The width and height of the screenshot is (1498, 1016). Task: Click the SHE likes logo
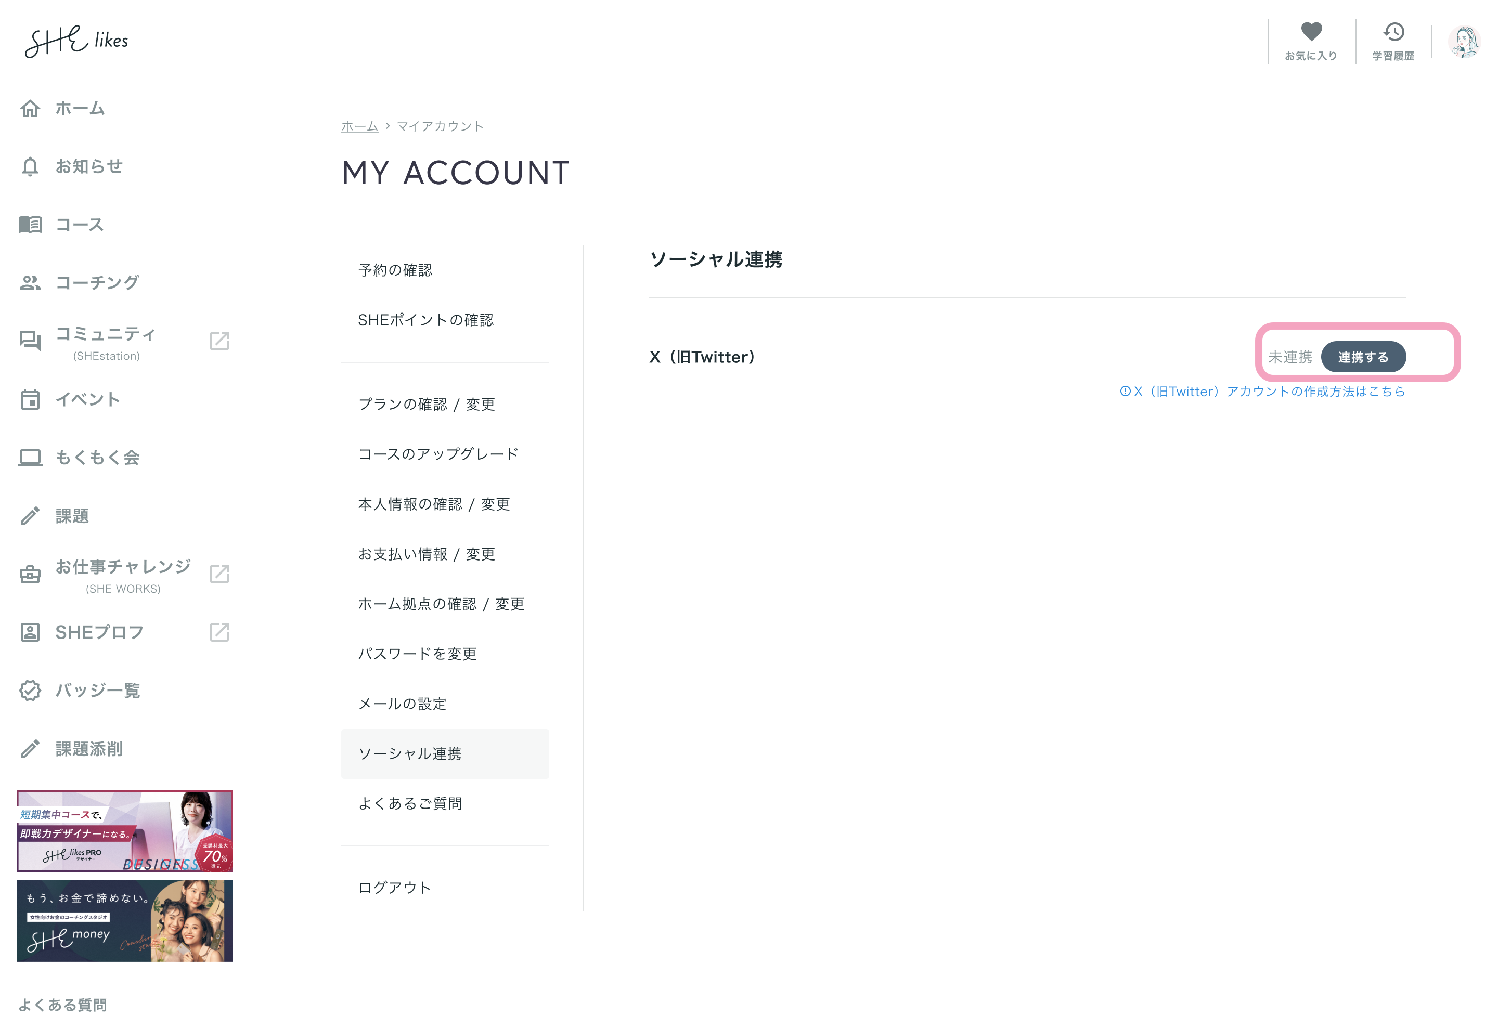(x=76, y=41)
